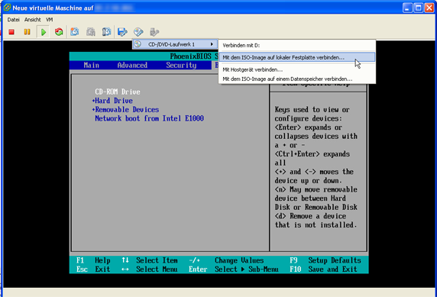This screenshot has height=297, width=437.
Task: Click the take snapshot icon
Action: (x=74, y=32)
